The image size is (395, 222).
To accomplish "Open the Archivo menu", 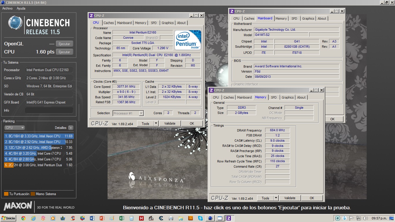I will pyautogui.click(x=8, y=8).
